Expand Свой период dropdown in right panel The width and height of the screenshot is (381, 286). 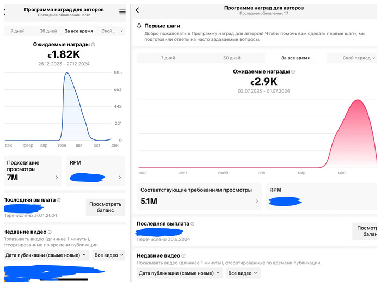[x=359, y=58]
